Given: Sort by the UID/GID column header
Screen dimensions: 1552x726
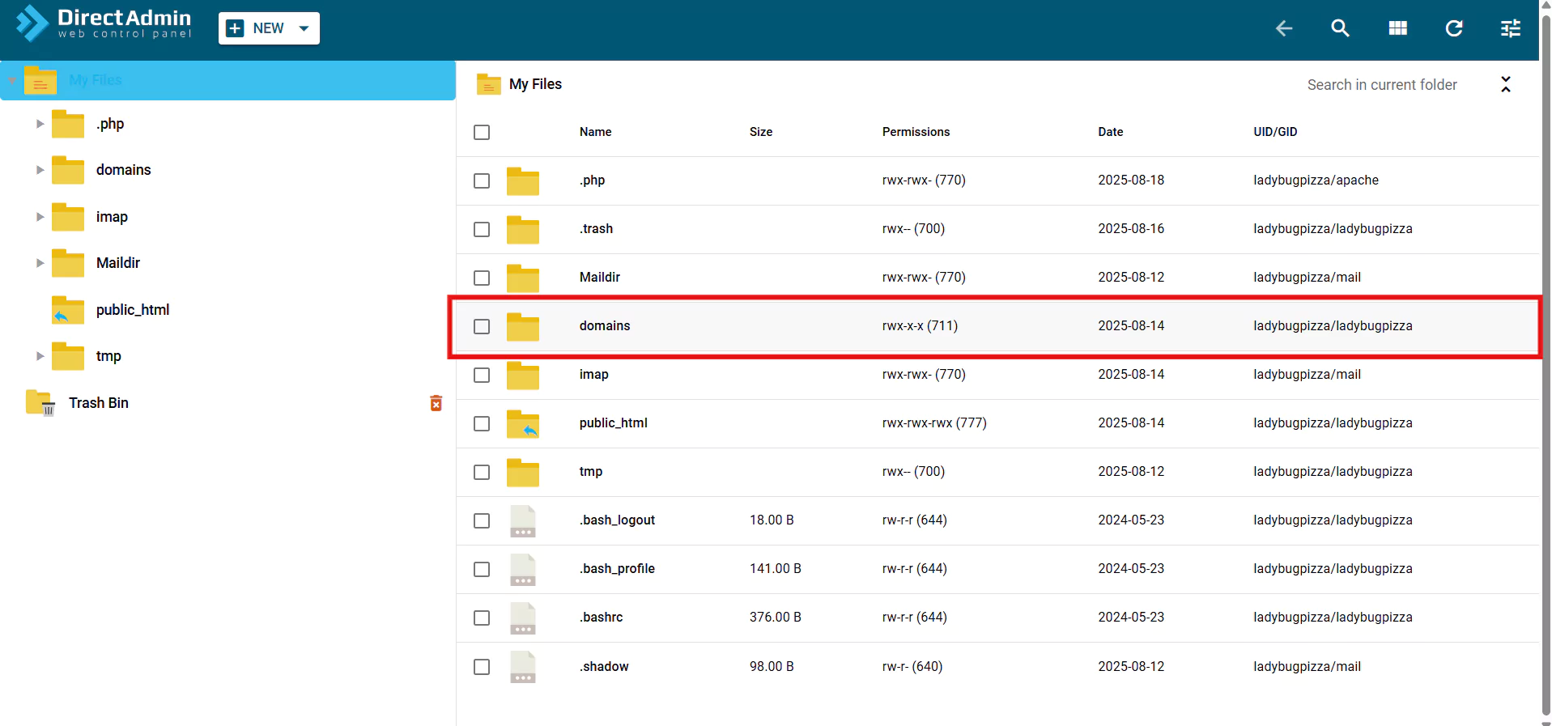Looking at the screenshot, I should [1276, 132].
